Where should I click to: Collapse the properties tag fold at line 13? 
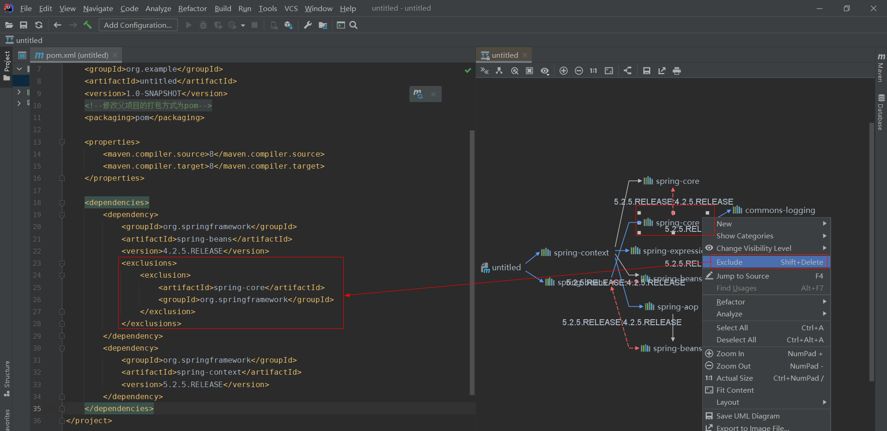[62, 142]
